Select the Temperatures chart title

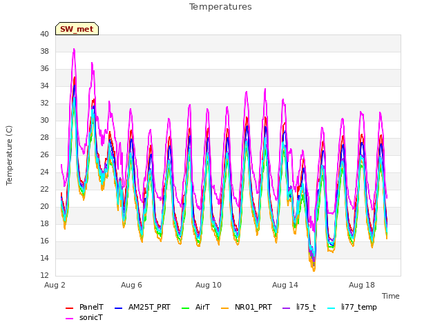point(220,7)
